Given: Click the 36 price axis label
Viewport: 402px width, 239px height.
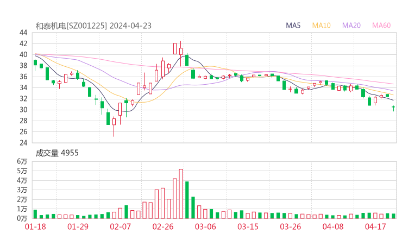Looking at the screenshot, I should [x=23, y=77].
